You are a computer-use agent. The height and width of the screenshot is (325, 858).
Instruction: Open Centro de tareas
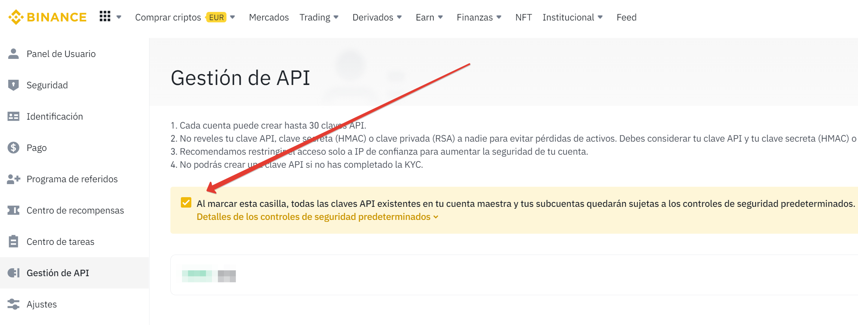[60, 242]
